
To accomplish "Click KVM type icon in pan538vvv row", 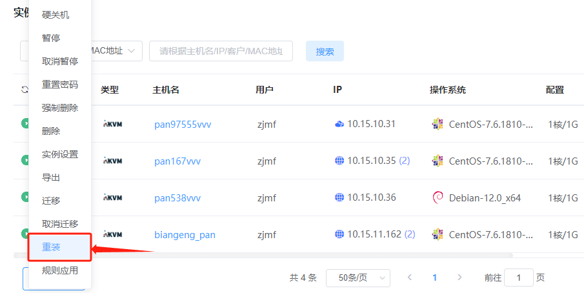I will tap(112, 197).
